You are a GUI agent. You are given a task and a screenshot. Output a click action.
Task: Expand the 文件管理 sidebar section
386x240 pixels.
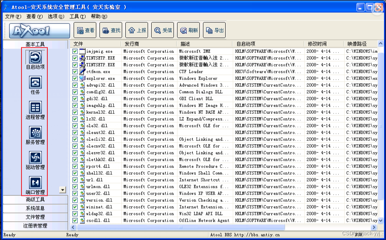[x=35, y=217]
